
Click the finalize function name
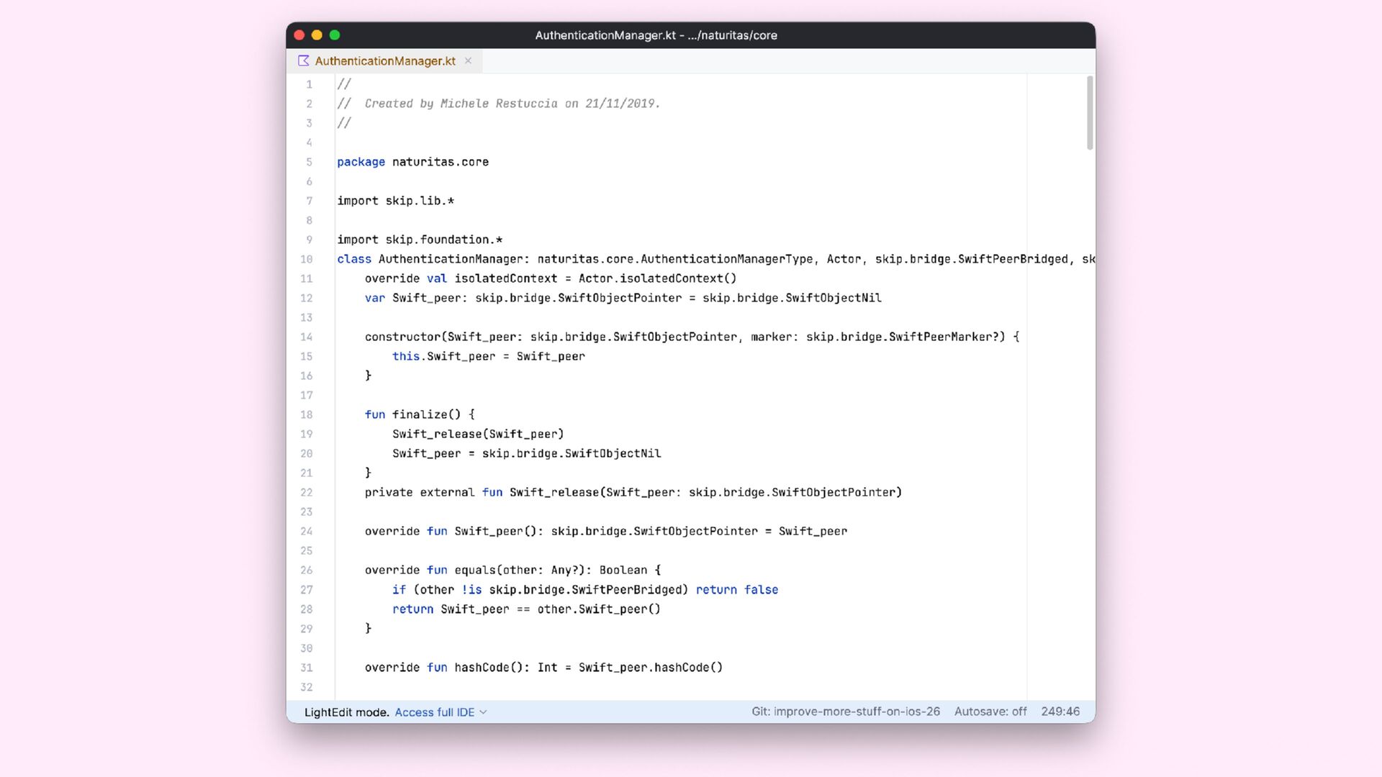tap(420, 415)
